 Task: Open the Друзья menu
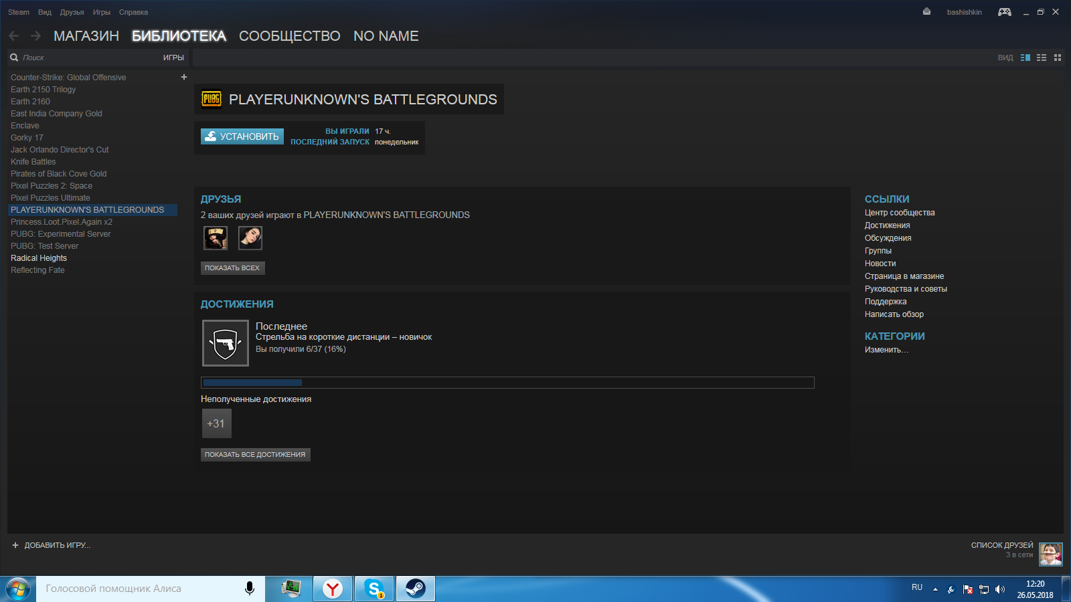coord(72,12)
